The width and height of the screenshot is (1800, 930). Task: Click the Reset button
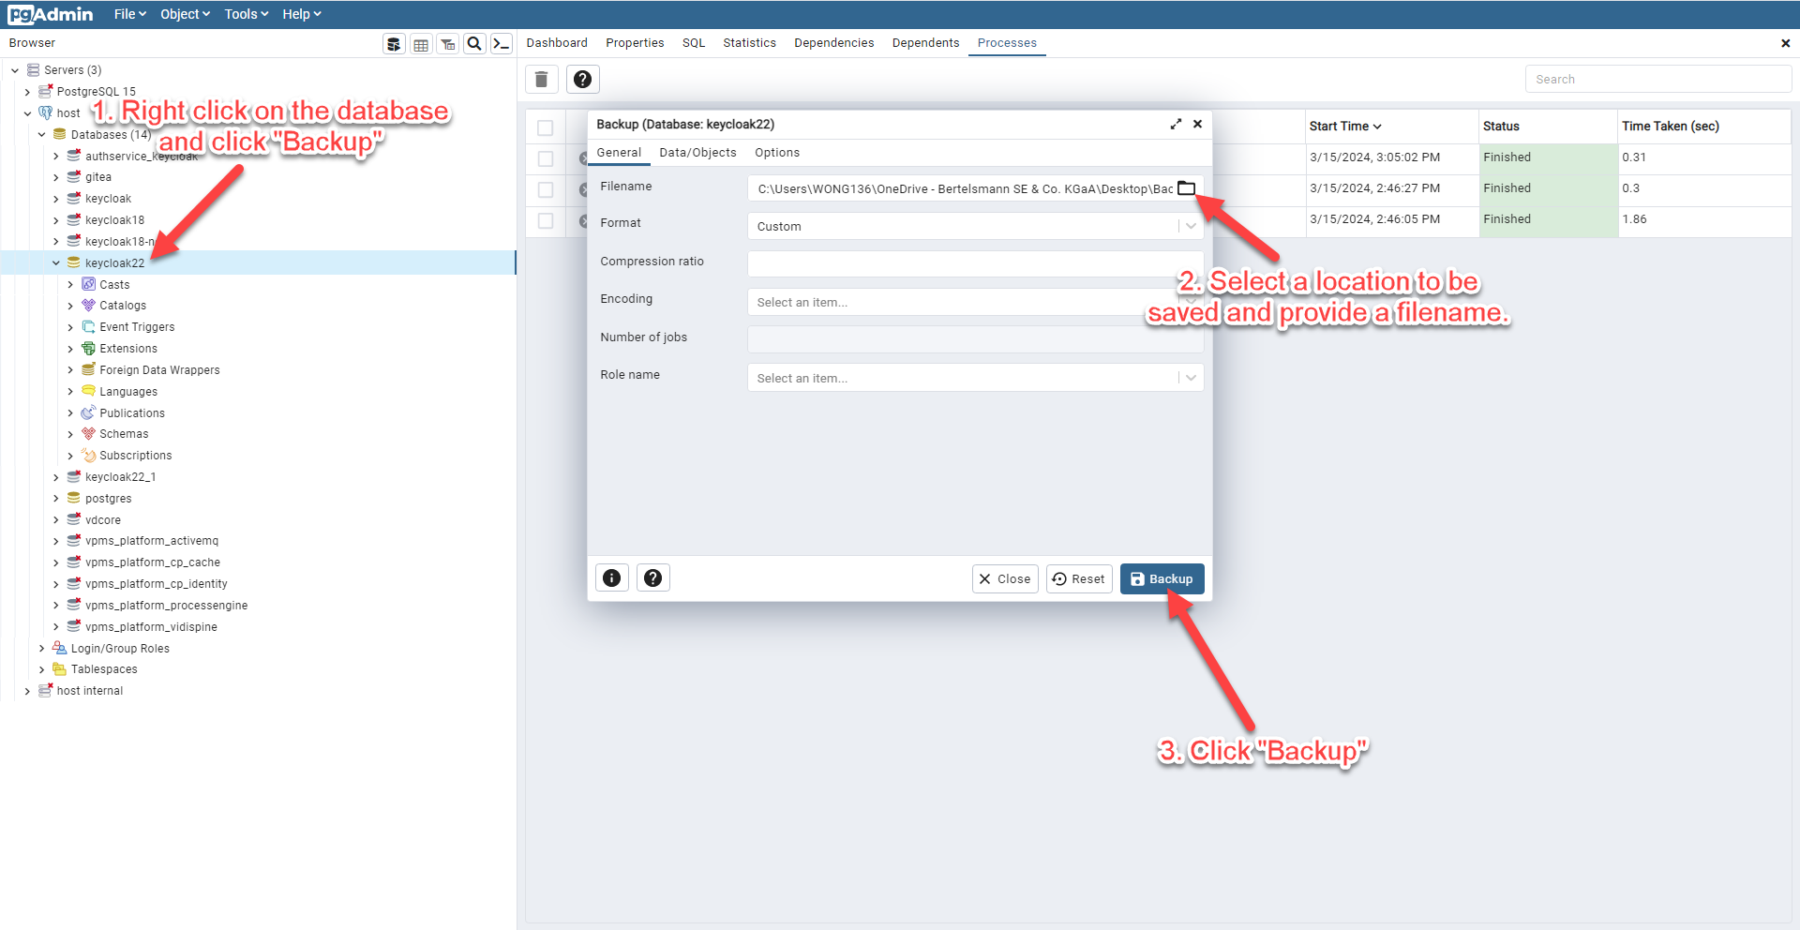tap(1079, 579)
